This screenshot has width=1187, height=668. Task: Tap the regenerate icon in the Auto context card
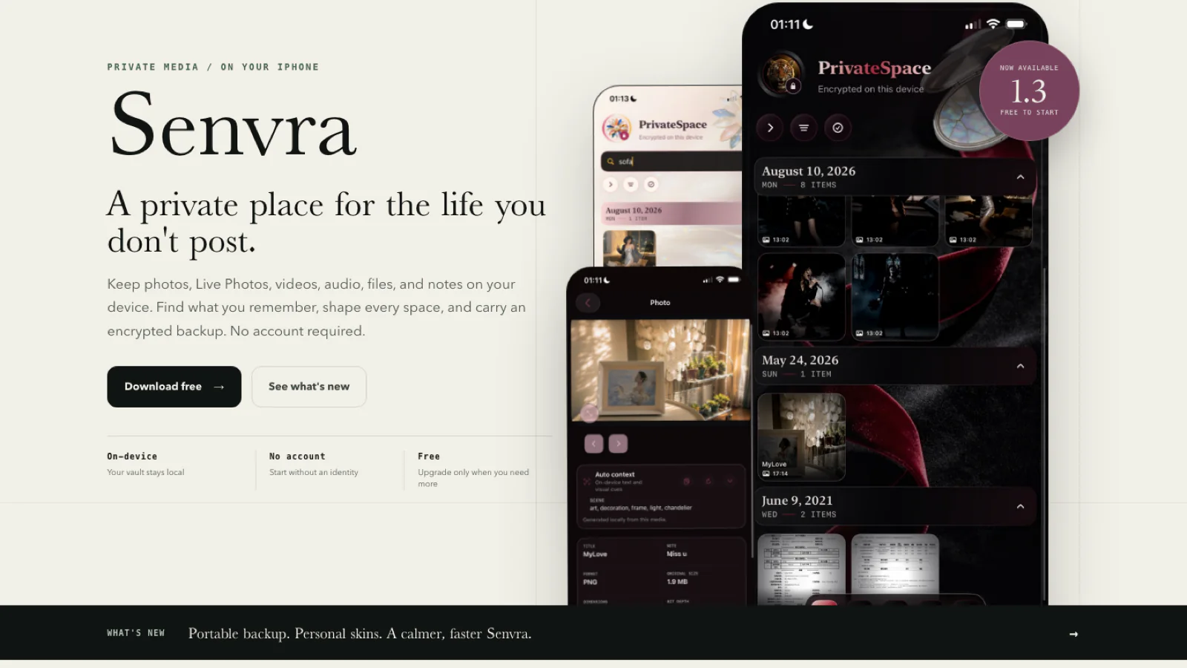(708, 481)
